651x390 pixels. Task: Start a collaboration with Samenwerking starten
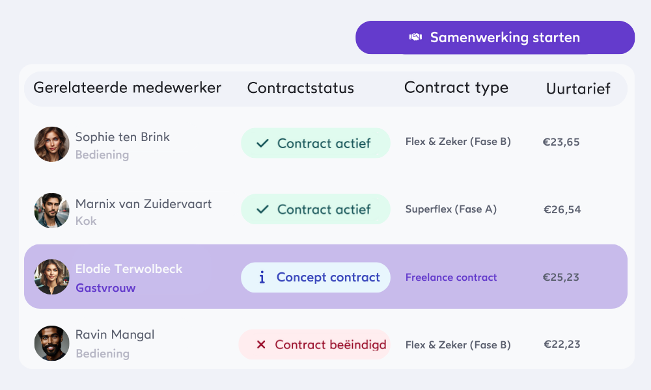(495, 37)
